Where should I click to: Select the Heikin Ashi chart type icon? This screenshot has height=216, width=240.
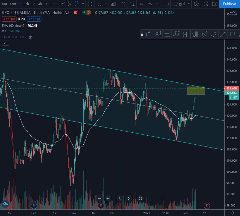pyautogui.click(x=76, y=4)
